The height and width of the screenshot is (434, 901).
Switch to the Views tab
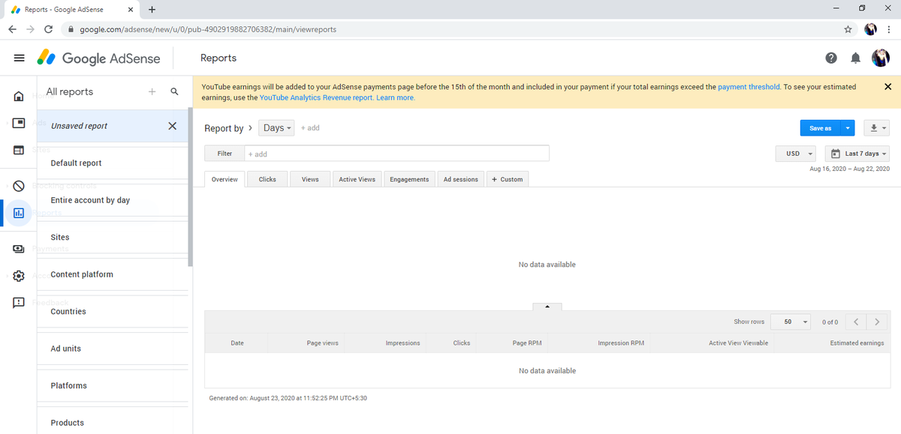tap(310, 179)
